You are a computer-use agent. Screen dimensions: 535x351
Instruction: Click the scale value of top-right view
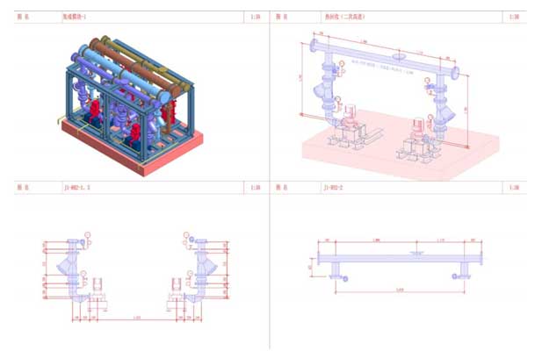coord(514,17)
